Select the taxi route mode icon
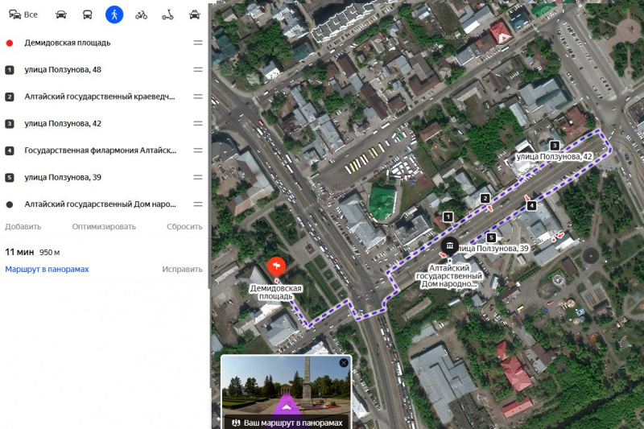The image size is (644, 429). click(194, 14)
